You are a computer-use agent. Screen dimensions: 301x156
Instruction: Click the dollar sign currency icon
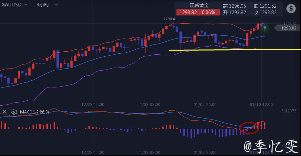tap(291, 9)
